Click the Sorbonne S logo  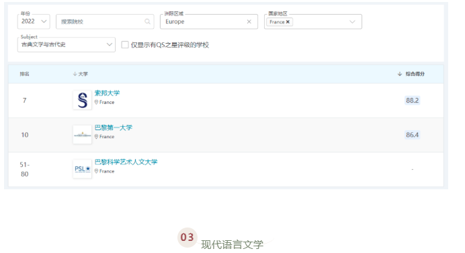click(82, 100)
